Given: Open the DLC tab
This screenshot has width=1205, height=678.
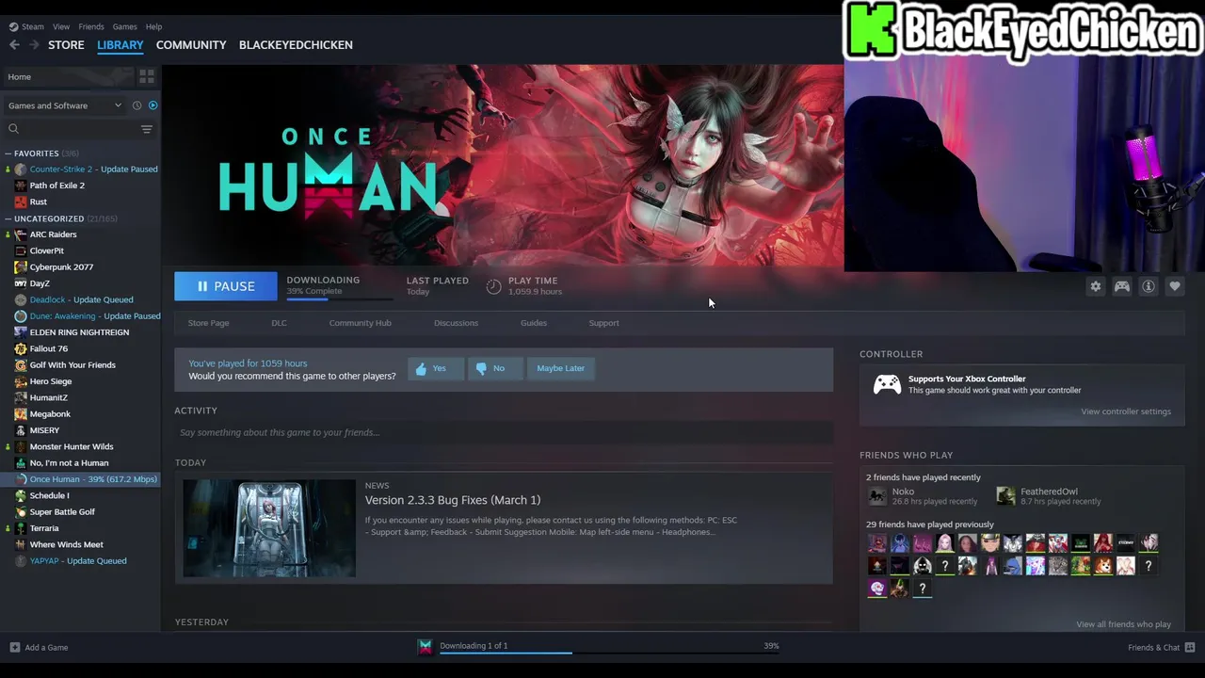Looking at the screenshot, I should [x=279, y=323].
